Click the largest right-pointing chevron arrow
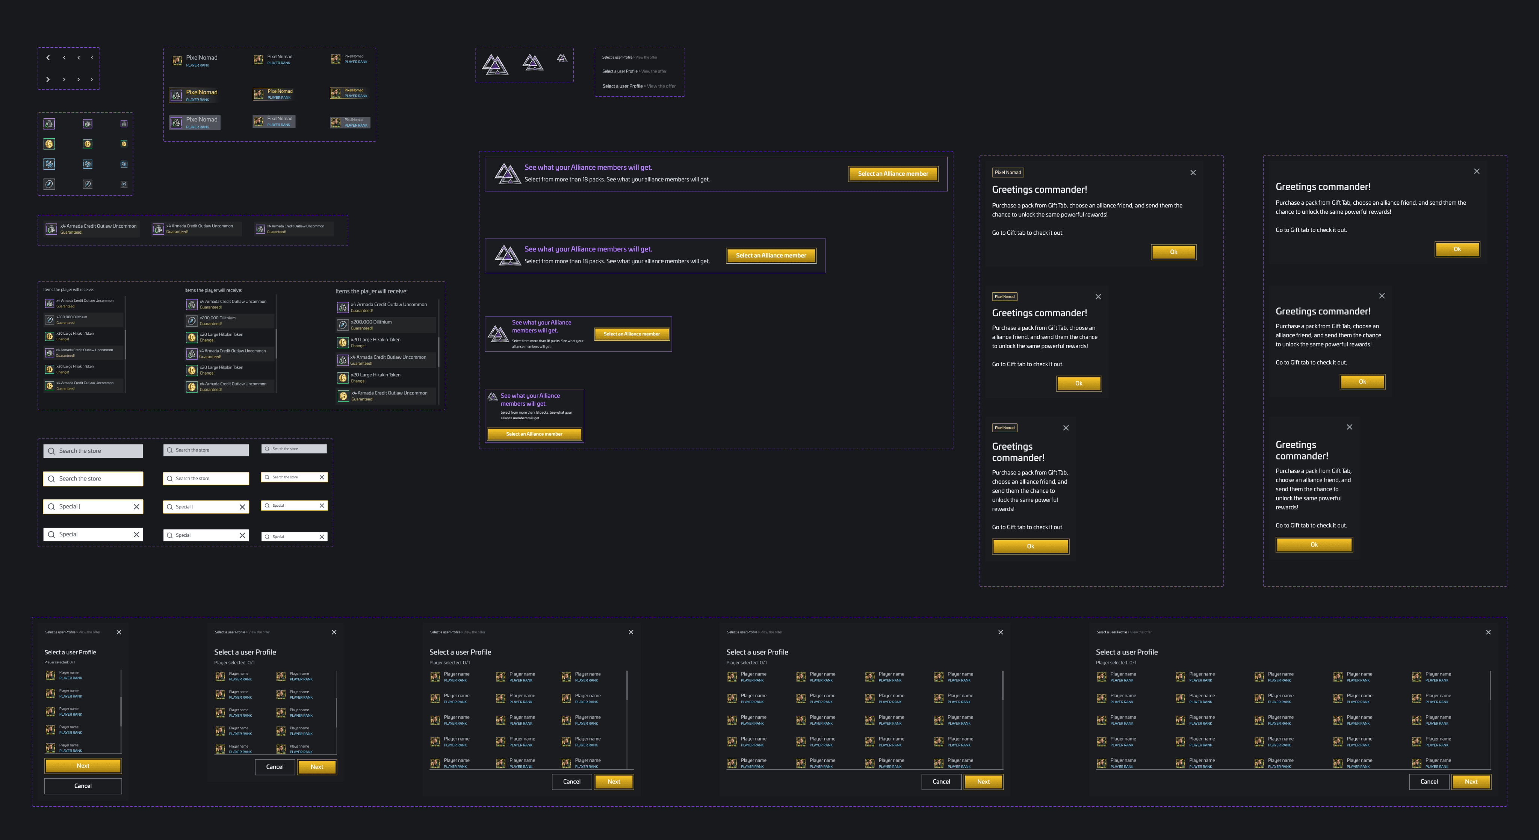This screenshot has width=1539, height=840. pyautogui.click(x=48, y=80)
